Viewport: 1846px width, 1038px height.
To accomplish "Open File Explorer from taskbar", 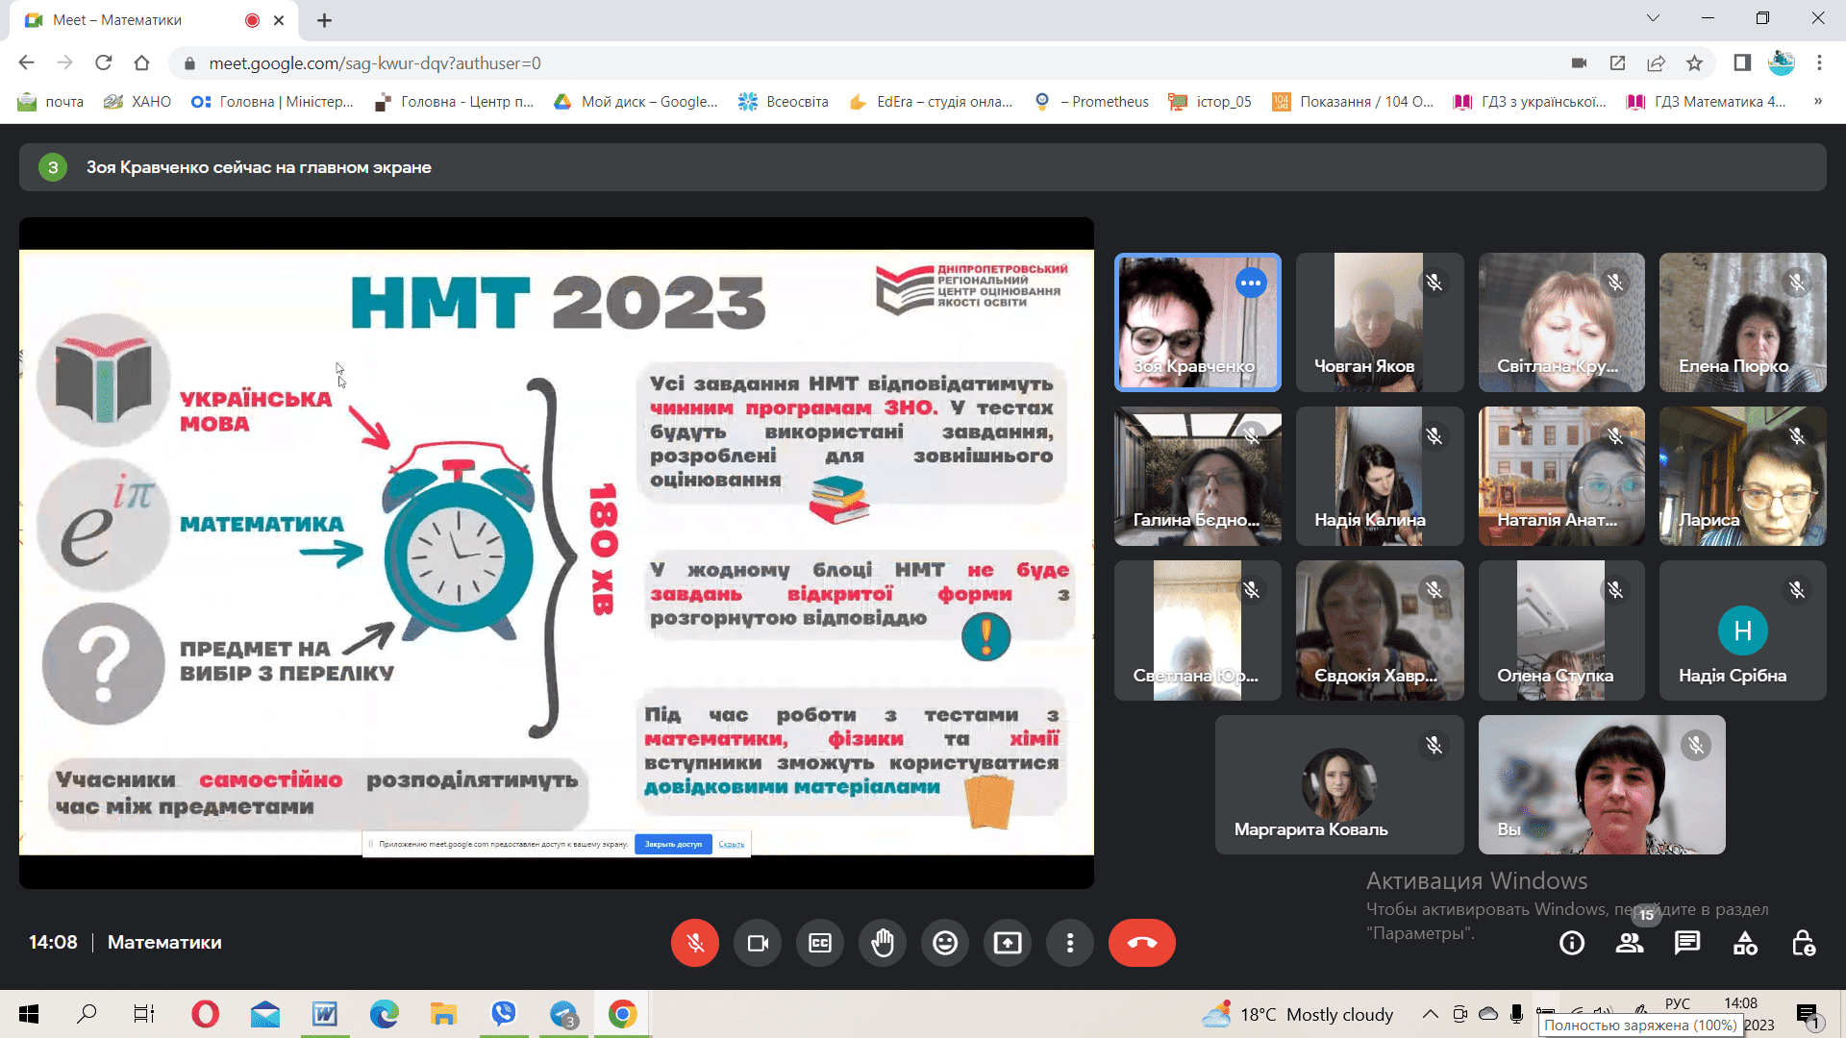I will tap(444, 1014).
